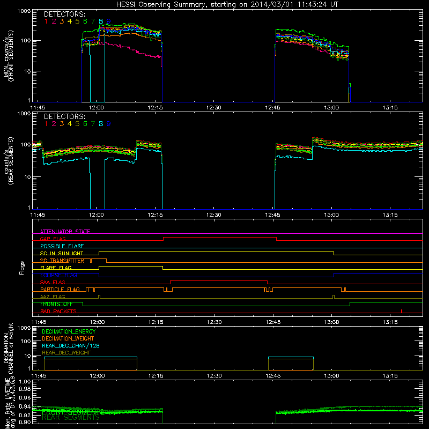Viewport: 429px width, 429px height.
Task: Click the counts/s (REAR SEGMENTS) axis label
Action: [8, 161]
